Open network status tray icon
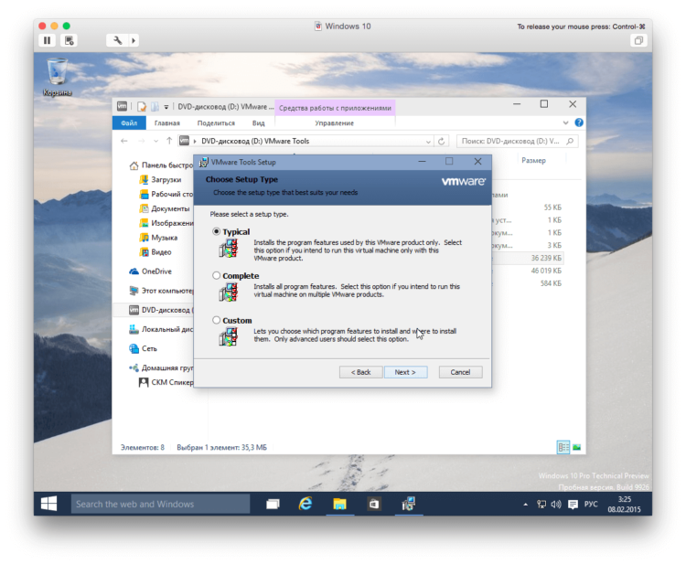This screenshot has height=564, width=686. 541,504
